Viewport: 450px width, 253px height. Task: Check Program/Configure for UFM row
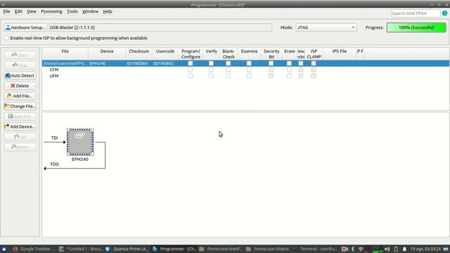coord(191,76)
